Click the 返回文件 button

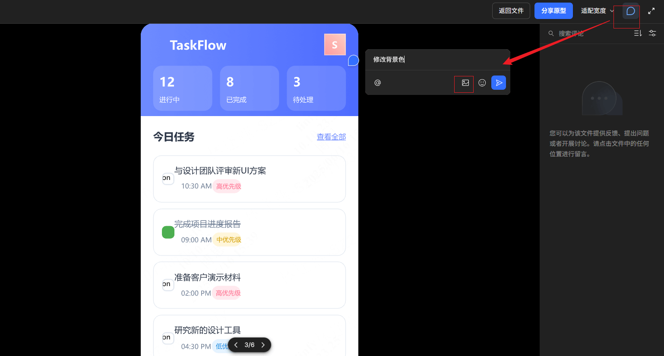pyautogui.click(x=511, y=11)
